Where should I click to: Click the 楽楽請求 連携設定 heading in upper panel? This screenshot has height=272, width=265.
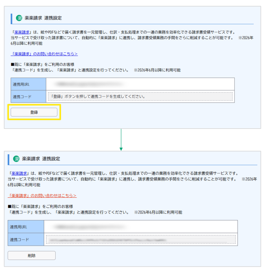[x=43, y=18]
